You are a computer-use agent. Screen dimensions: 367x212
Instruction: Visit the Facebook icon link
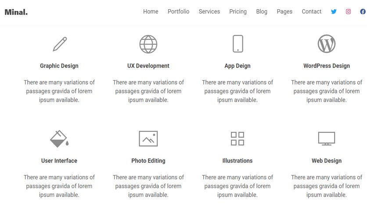click(363, 11)
